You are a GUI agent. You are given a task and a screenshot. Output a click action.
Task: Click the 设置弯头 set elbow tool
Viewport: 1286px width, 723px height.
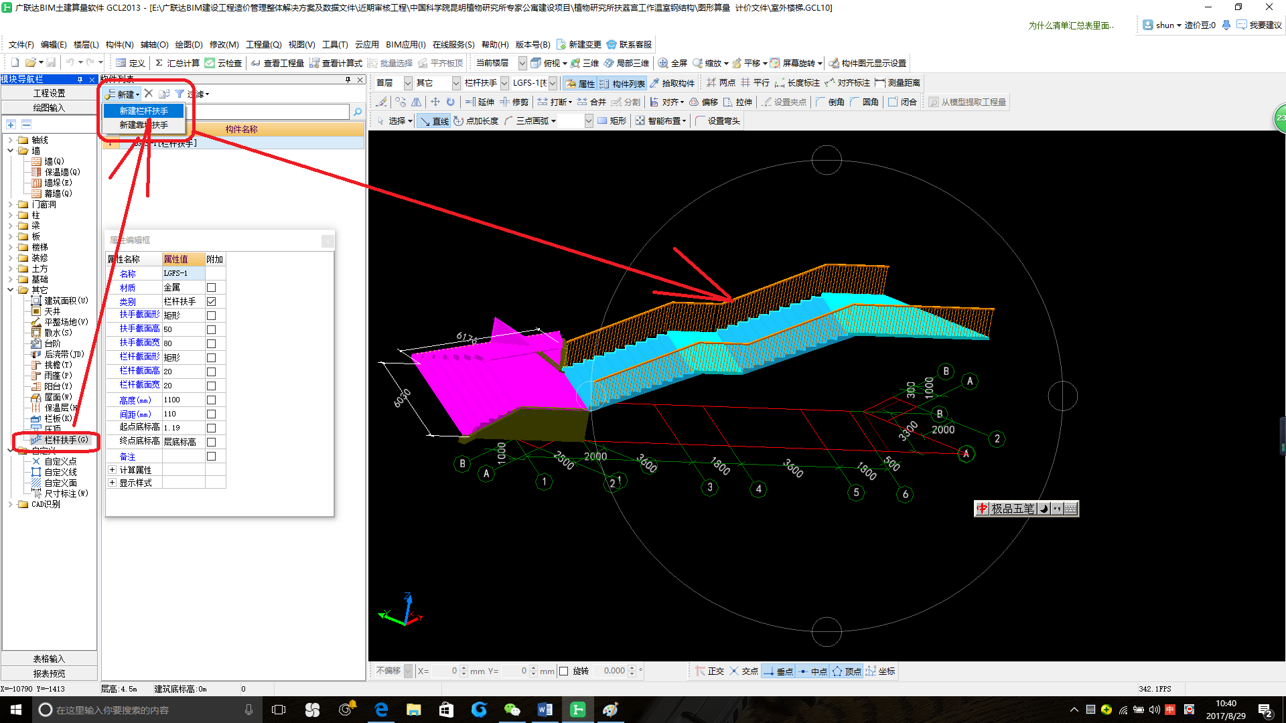point(717,121)
